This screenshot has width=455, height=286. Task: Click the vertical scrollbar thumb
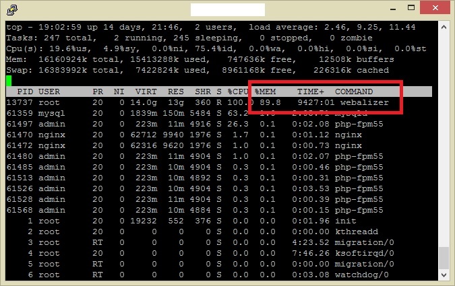[444, 258]
